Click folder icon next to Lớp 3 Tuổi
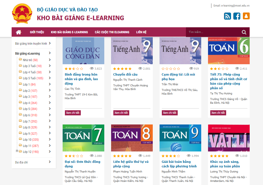Screen dimensions: 263x185 coord(20,65)
